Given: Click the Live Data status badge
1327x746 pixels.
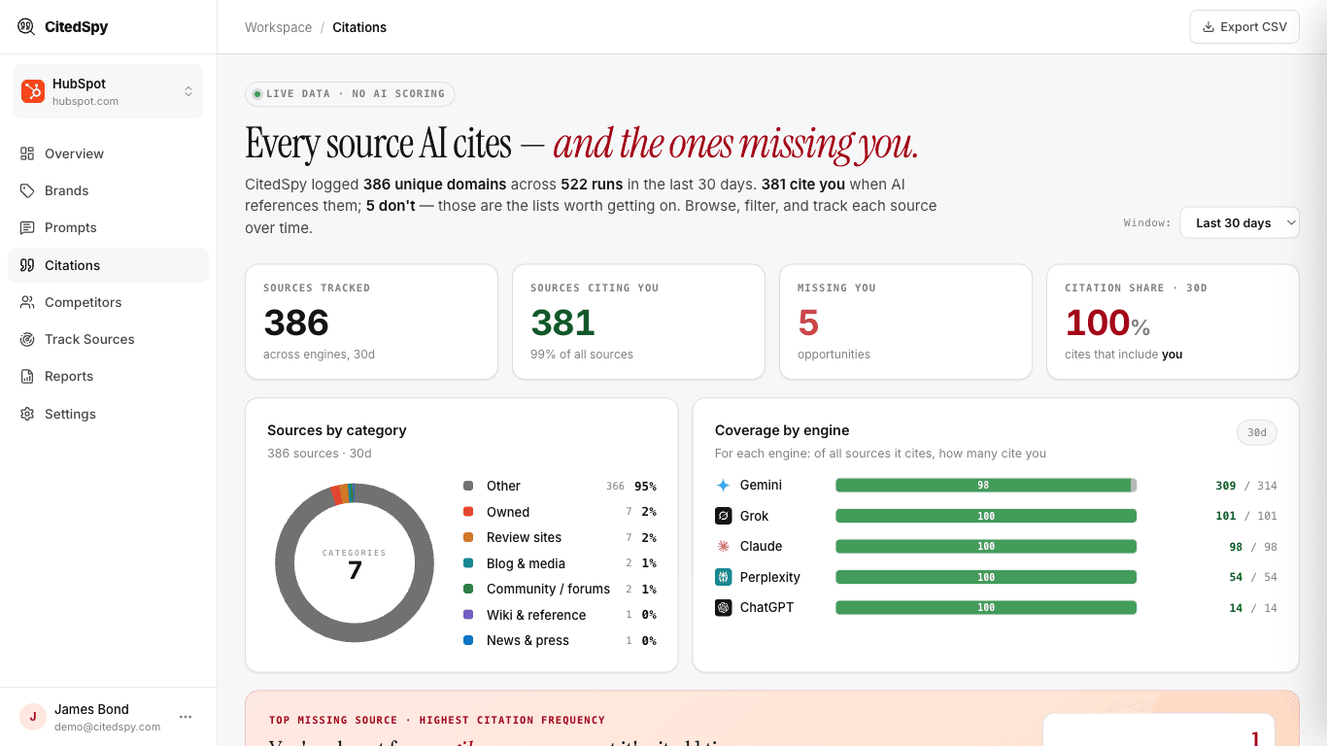Looking at the screenshot, I should [350, 94].
